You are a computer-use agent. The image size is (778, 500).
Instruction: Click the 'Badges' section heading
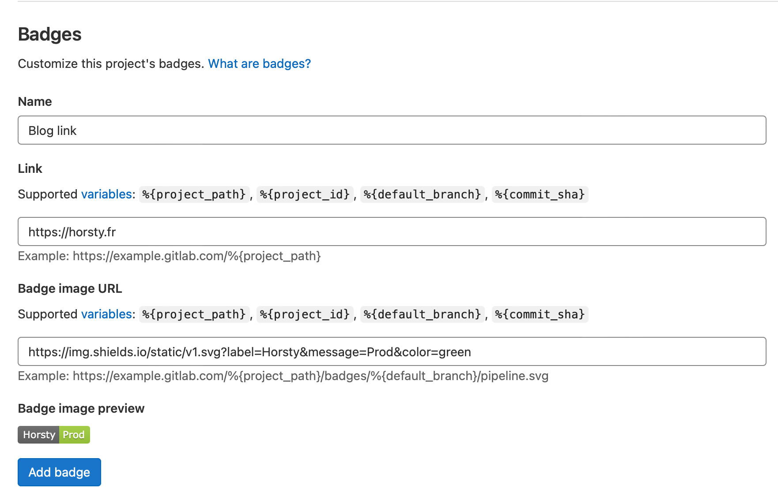(x=50, y=34)
